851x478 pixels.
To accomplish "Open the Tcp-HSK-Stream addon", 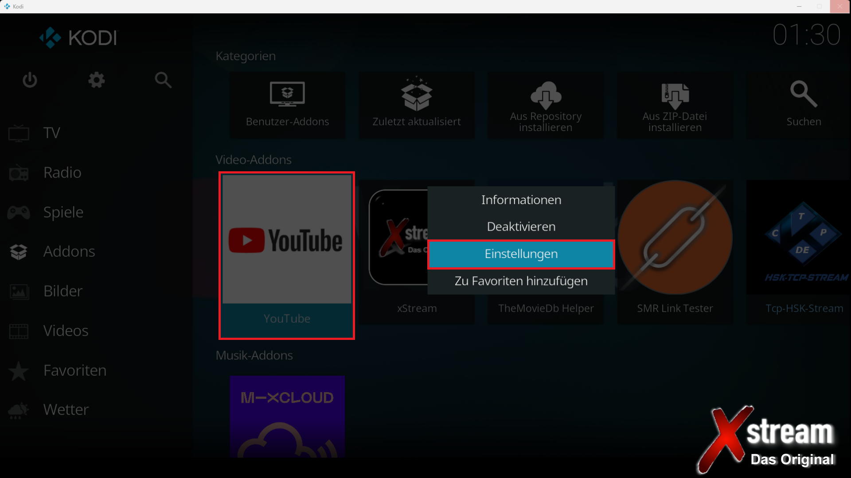I will coord(803,248).
